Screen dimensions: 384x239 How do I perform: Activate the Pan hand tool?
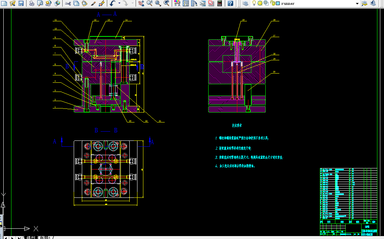[141, 3]
